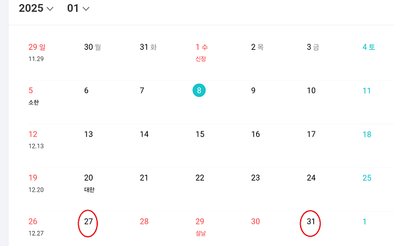The image size is (394, 246).
Task: Select Monday December 30
Action: [x=93, y=47]
